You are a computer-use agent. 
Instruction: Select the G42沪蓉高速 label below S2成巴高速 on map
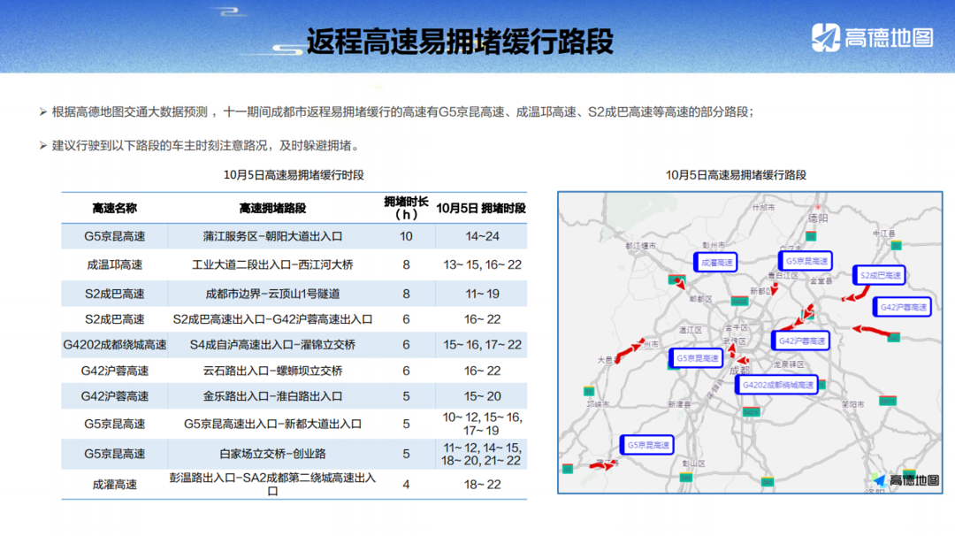coord(902,308)
